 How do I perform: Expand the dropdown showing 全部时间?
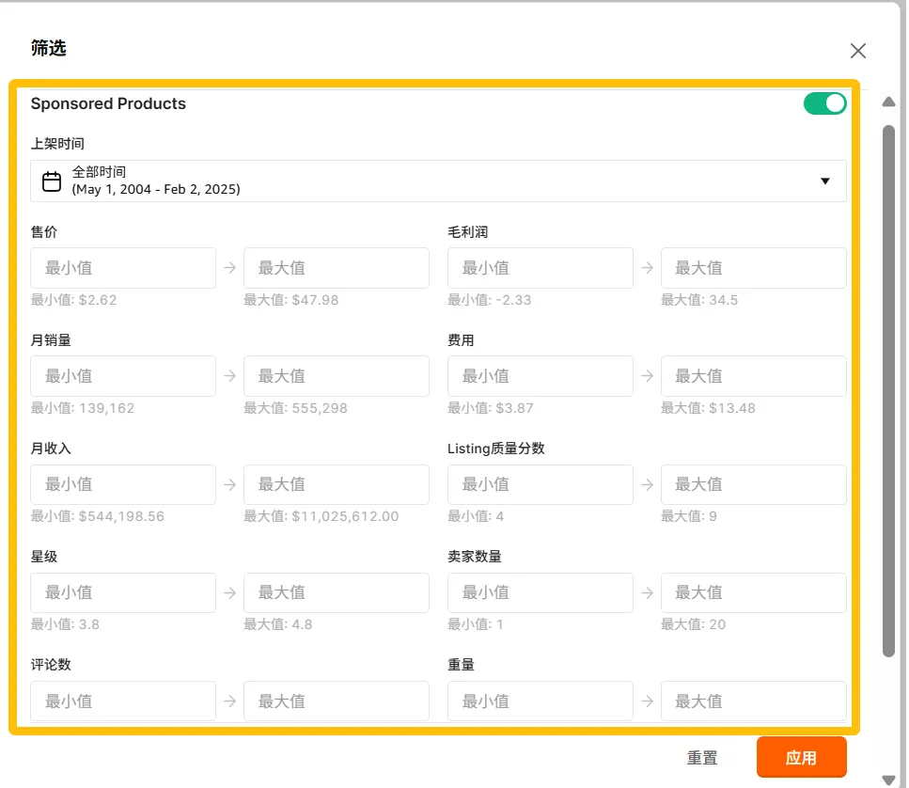pos(826,181)
